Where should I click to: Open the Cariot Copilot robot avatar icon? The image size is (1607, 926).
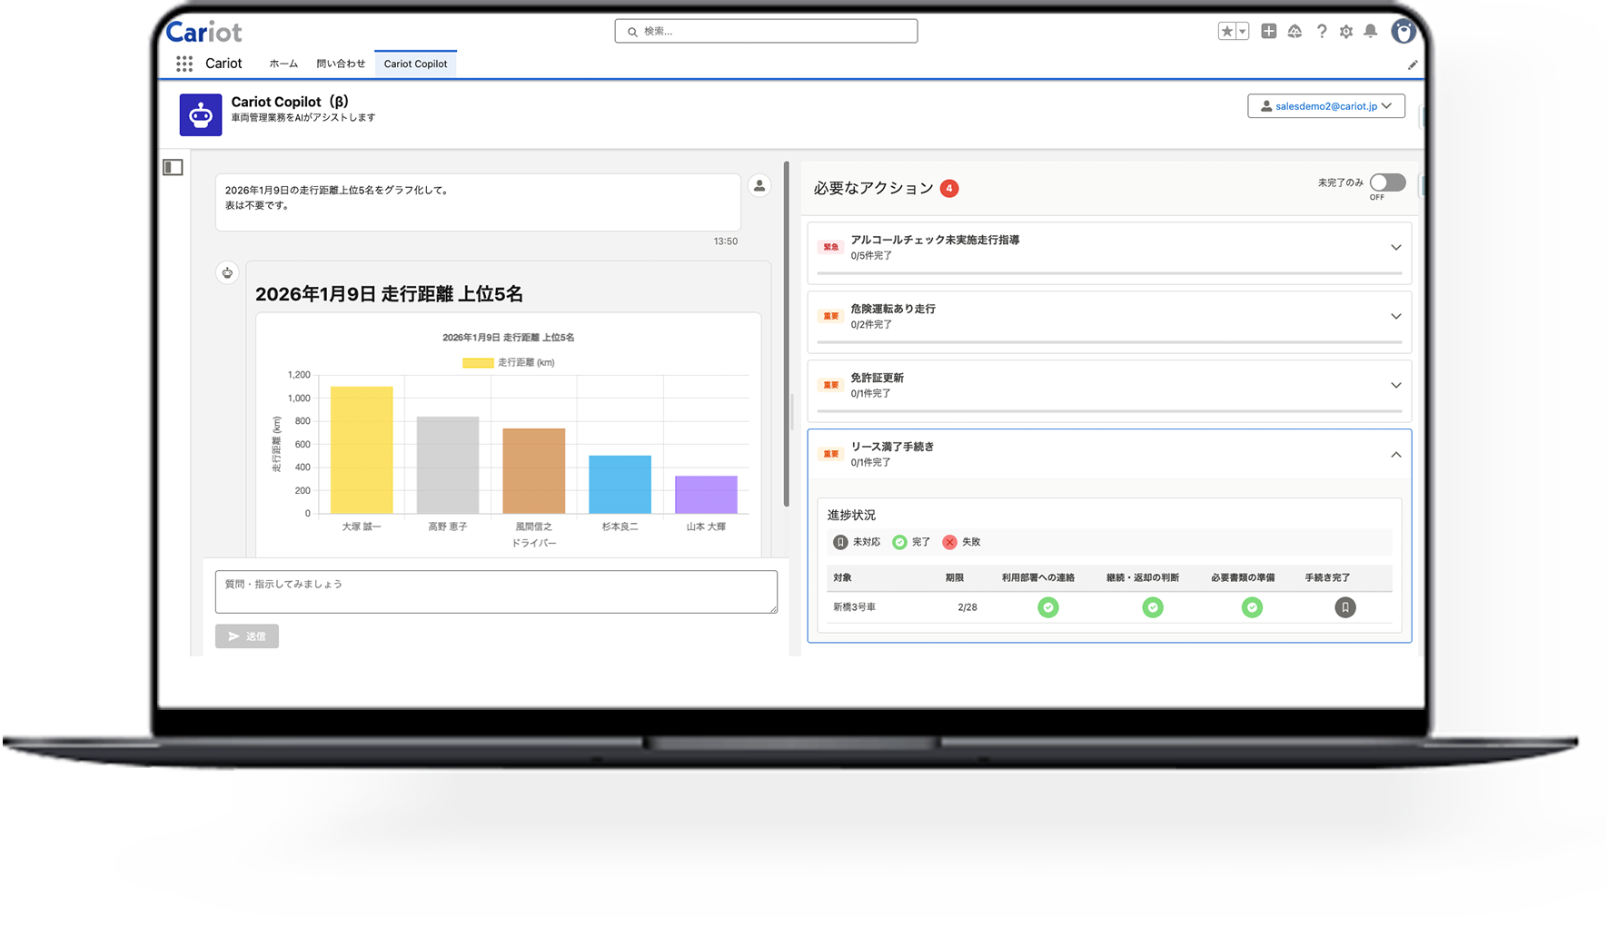click(x=201, y=113)
